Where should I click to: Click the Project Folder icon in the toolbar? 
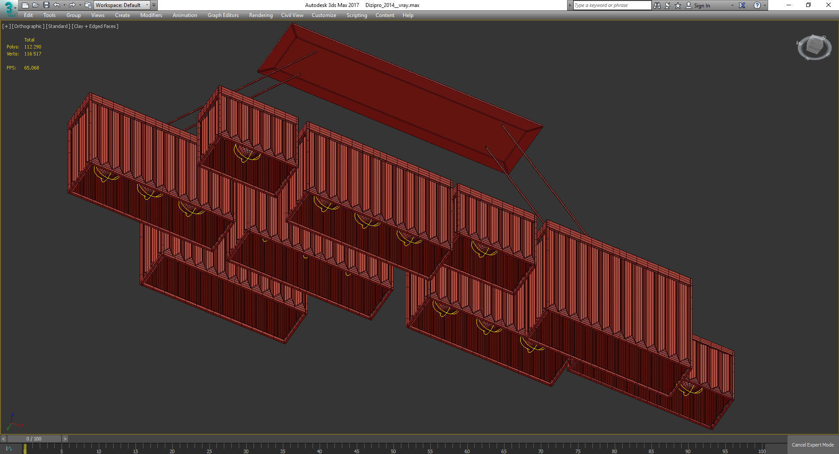[88, 5]
